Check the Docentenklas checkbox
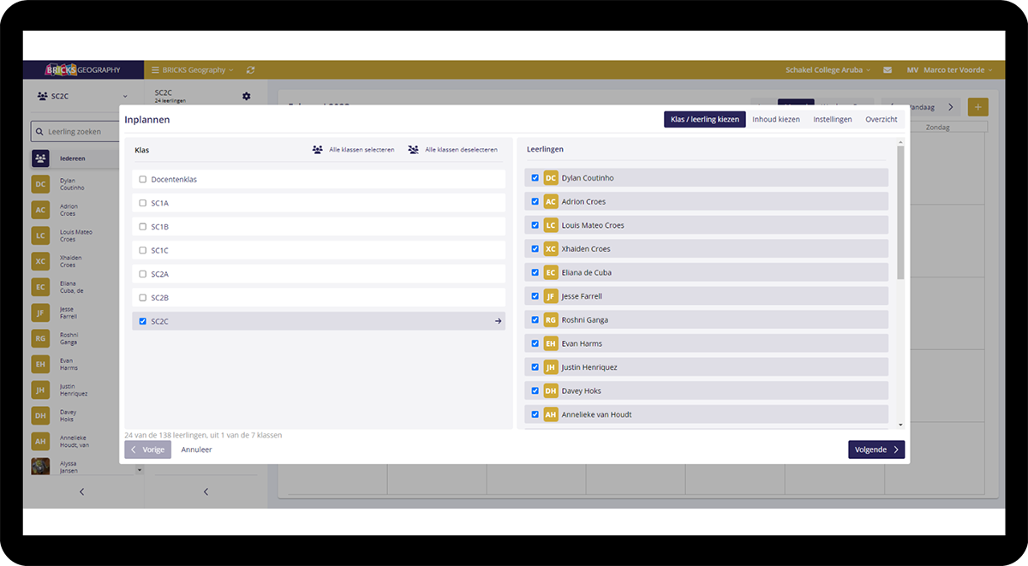Image resolution: width=1028 pixels, height=566 pixels. 142,180
